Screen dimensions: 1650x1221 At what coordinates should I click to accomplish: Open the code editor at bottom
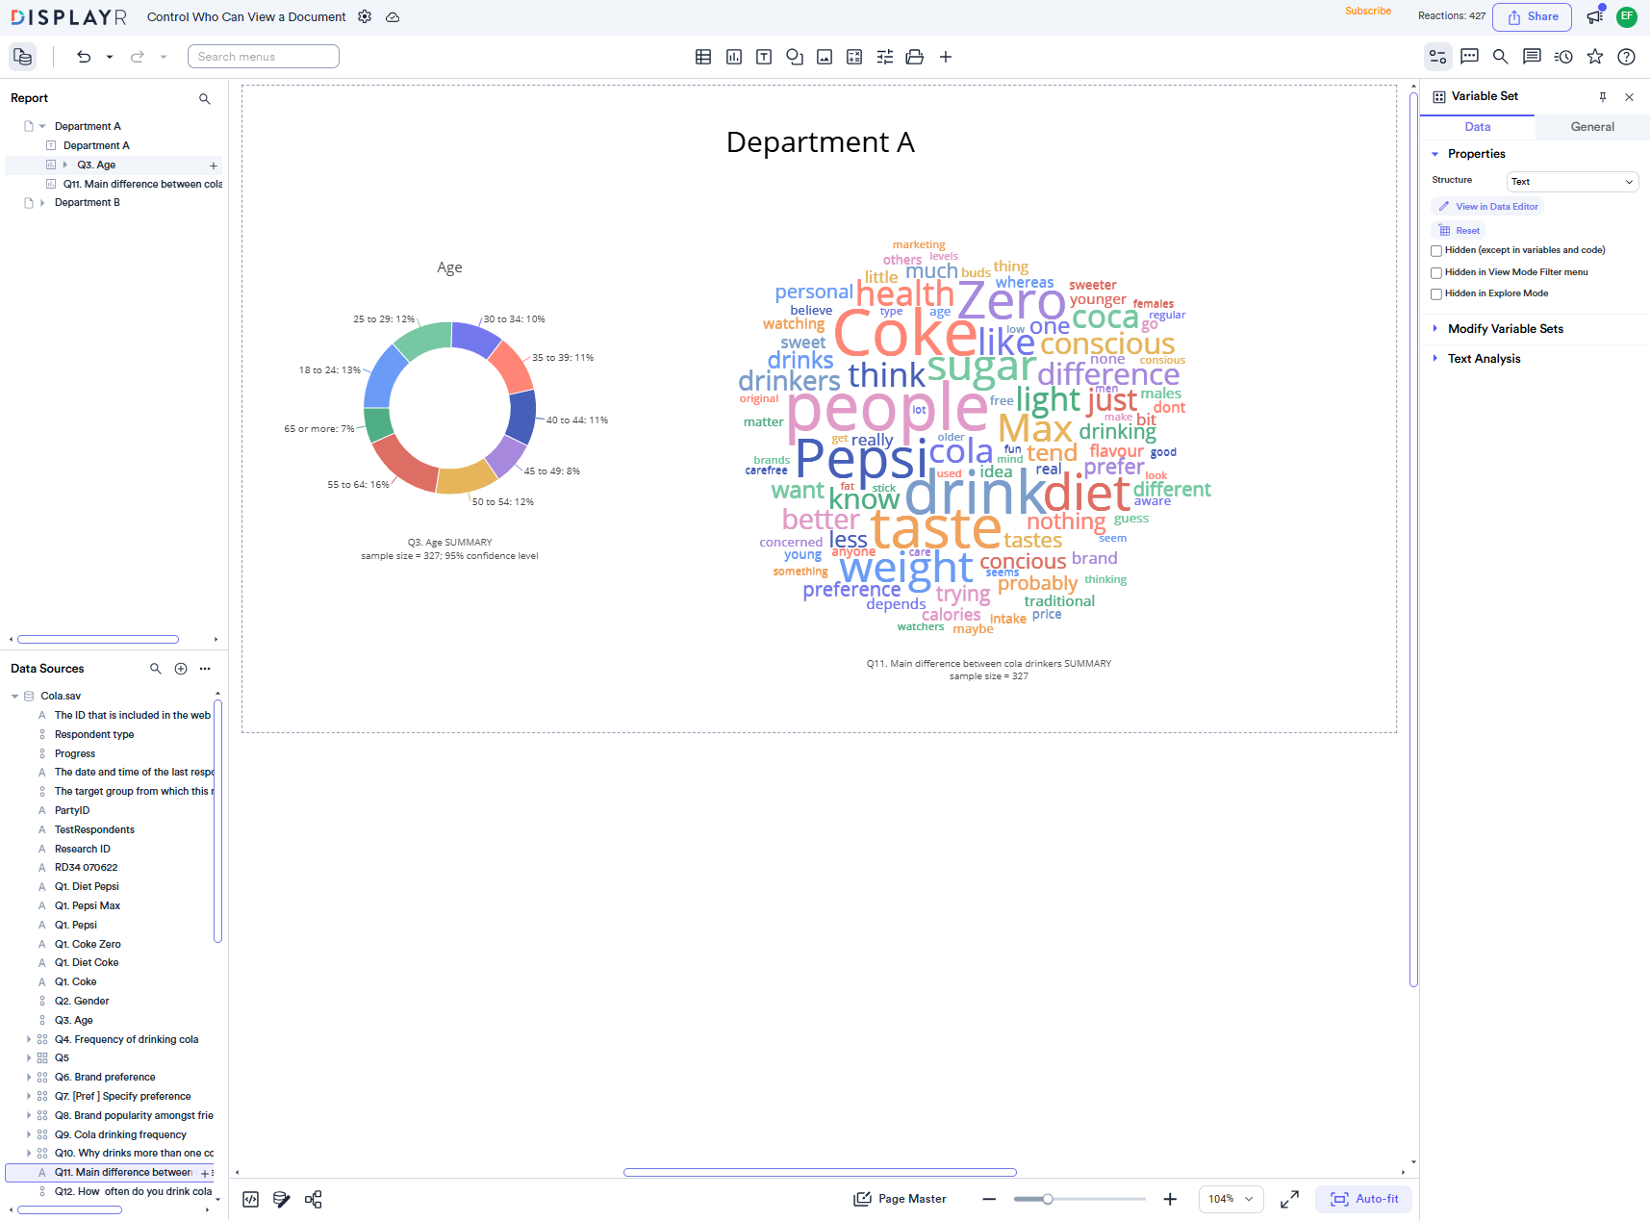click(250, 1199)
